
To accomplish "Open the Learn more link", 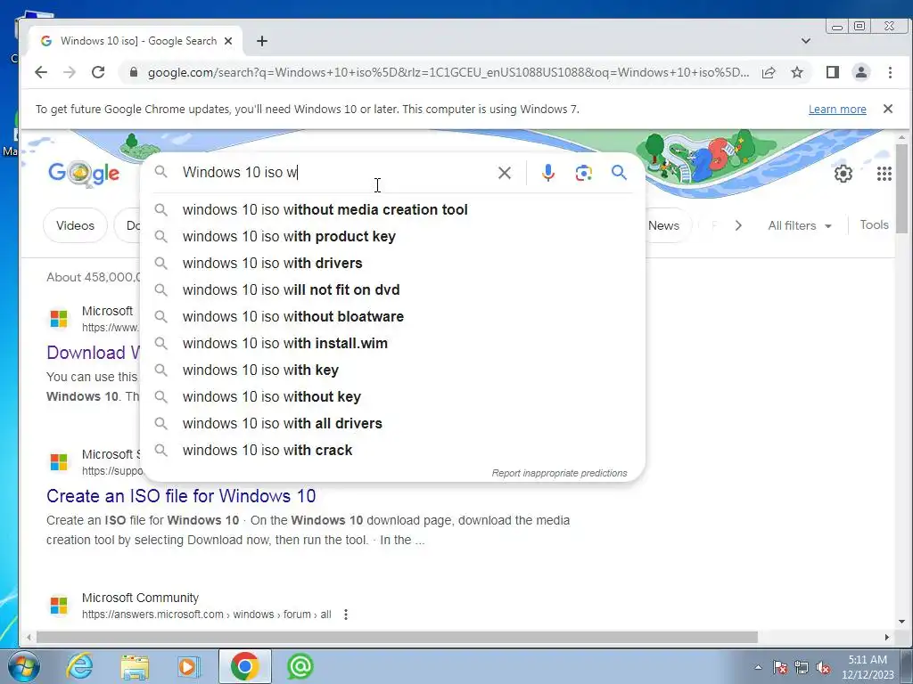I will coord(837,110).
